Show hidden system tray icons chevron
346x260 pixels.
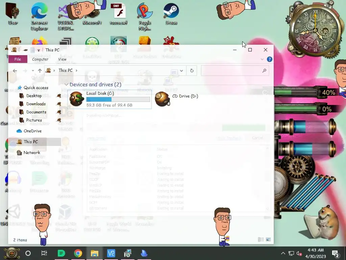pos(283,253)
